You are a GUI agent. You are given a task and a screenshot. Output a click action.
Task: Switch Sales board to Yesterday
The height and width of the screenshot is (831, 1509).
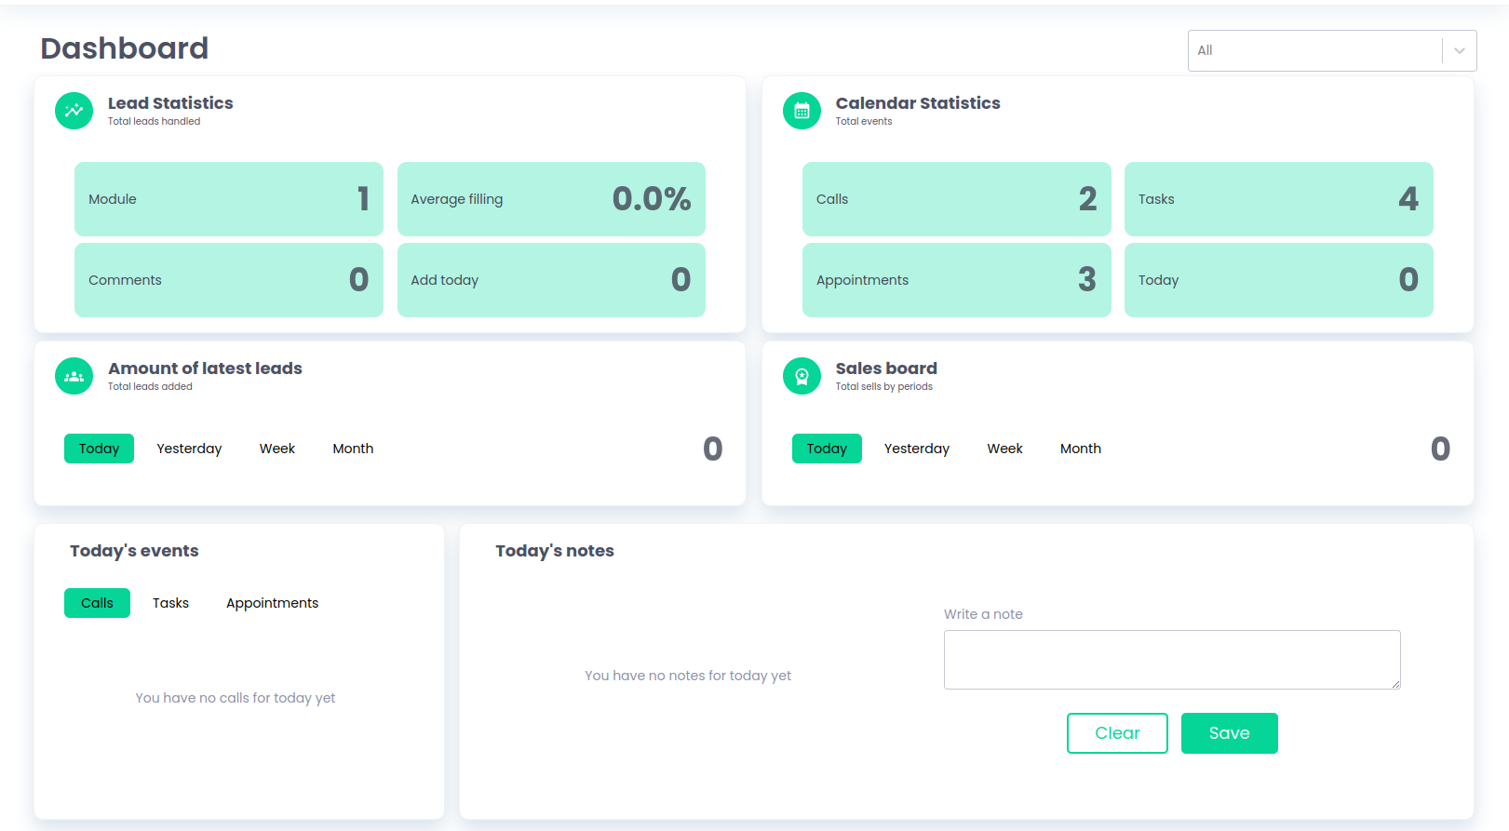click(916, 449)
